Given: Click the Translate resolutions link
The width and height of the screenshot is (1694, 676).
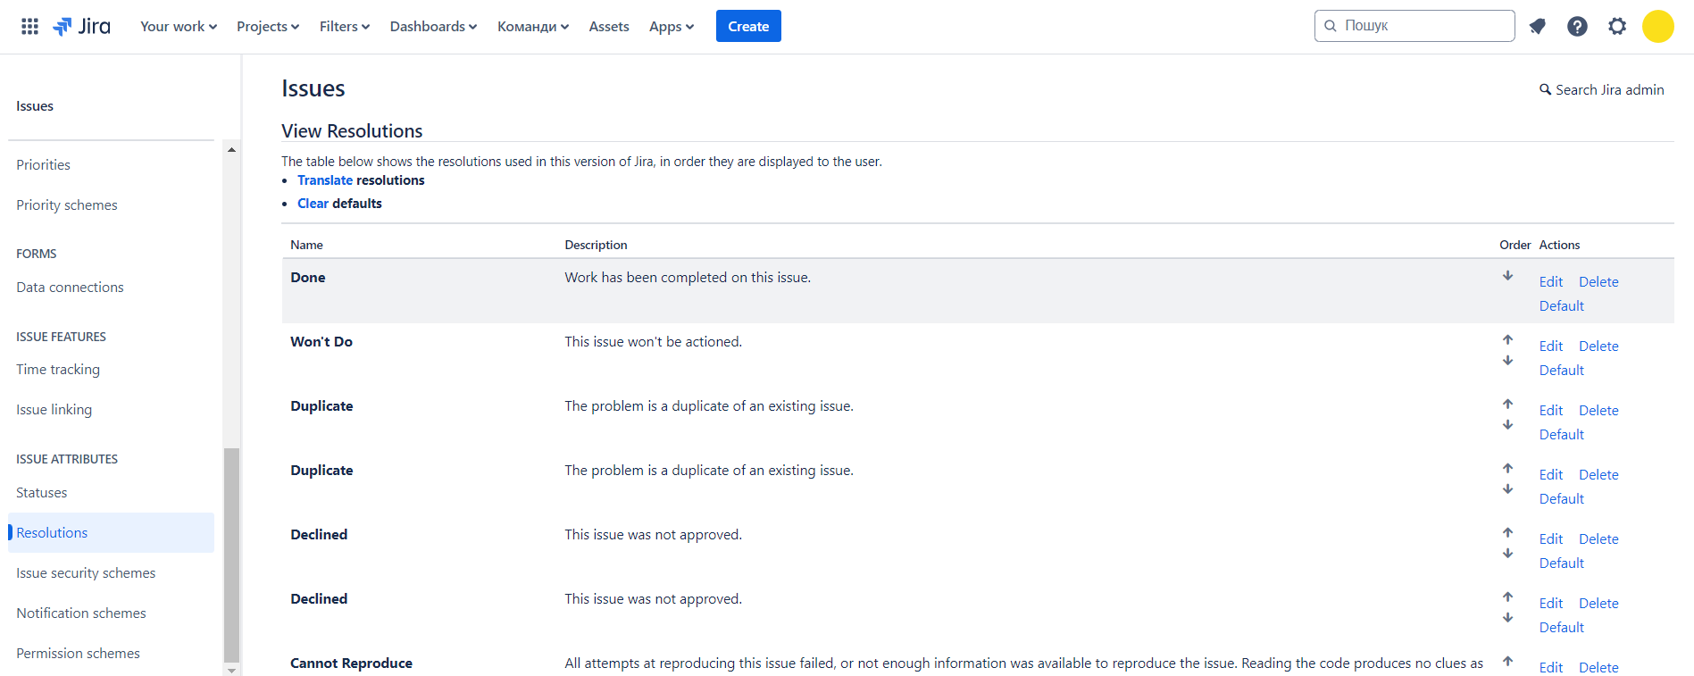Looking at the screenshot, I should 325,180.
